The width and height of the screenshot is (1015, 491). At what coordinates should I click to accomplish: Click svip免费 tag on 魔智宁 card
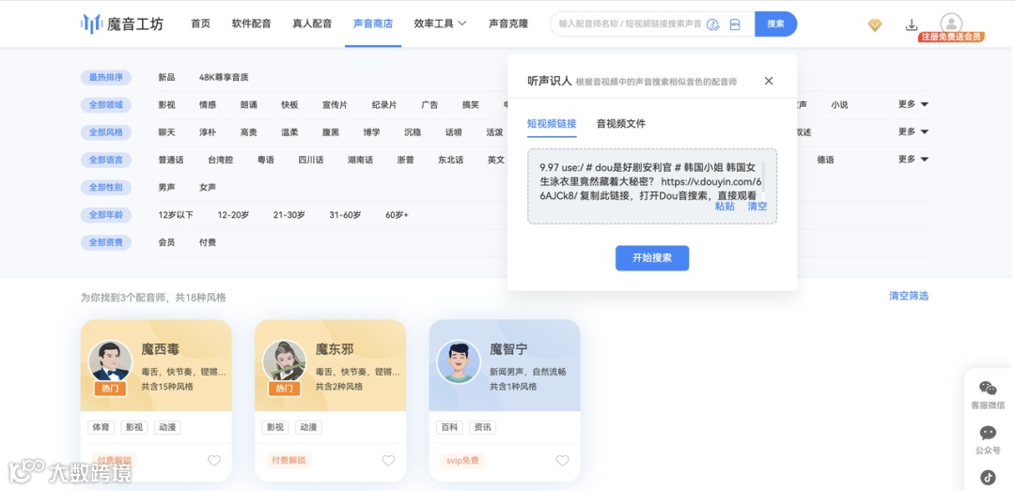point(462,461)
